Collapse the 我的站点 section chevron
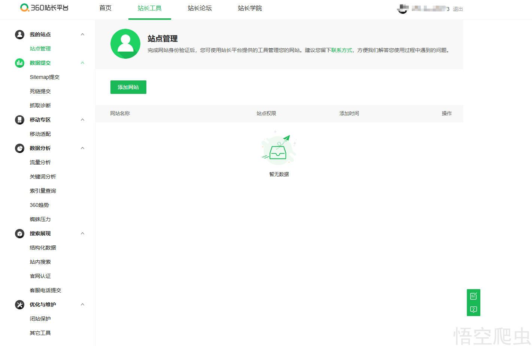 click(x=83, y=34)
